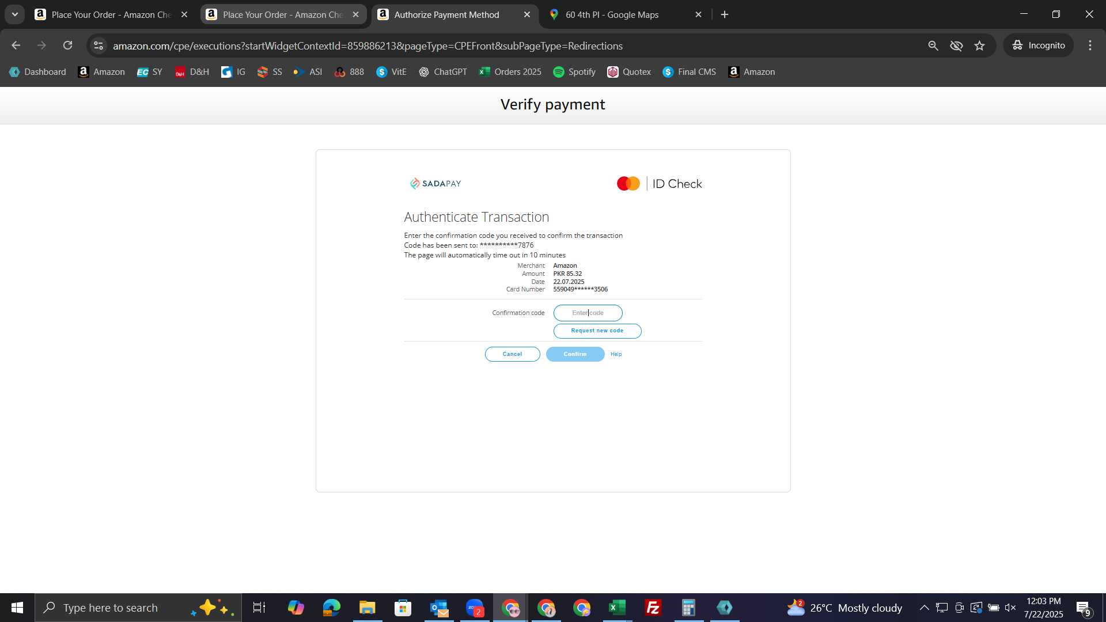This screenshot has height=622, width=1106.
Task: Click the address bar URL
Action: (368, 45)
